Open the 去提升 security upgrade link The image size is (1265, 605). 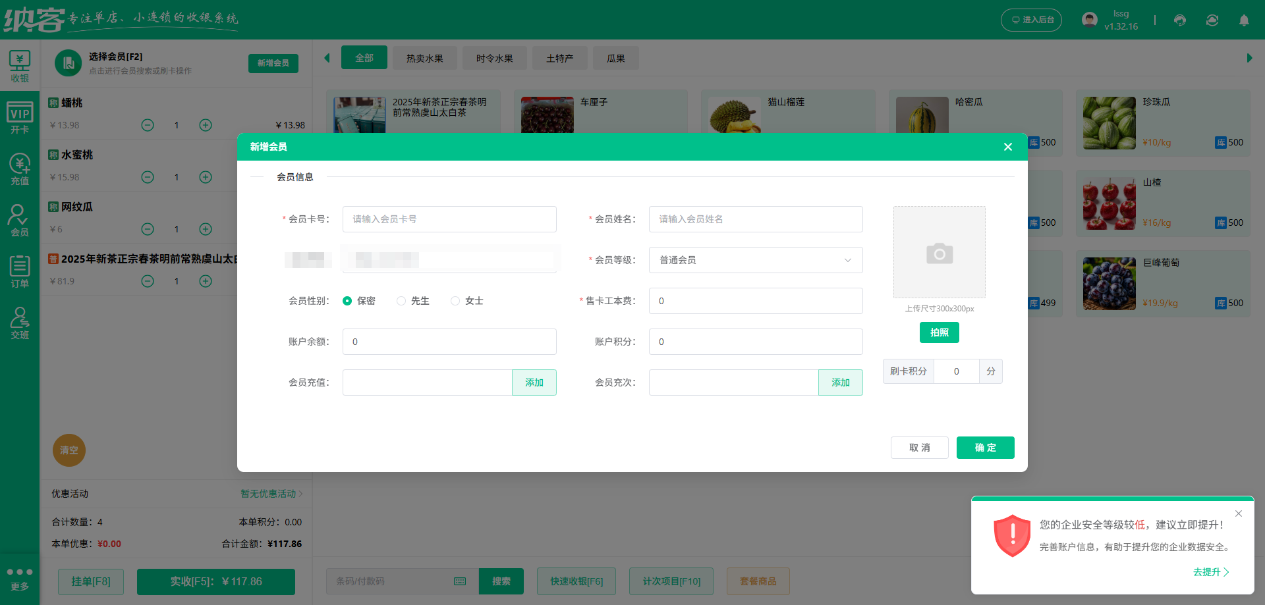coord(1211,572)
